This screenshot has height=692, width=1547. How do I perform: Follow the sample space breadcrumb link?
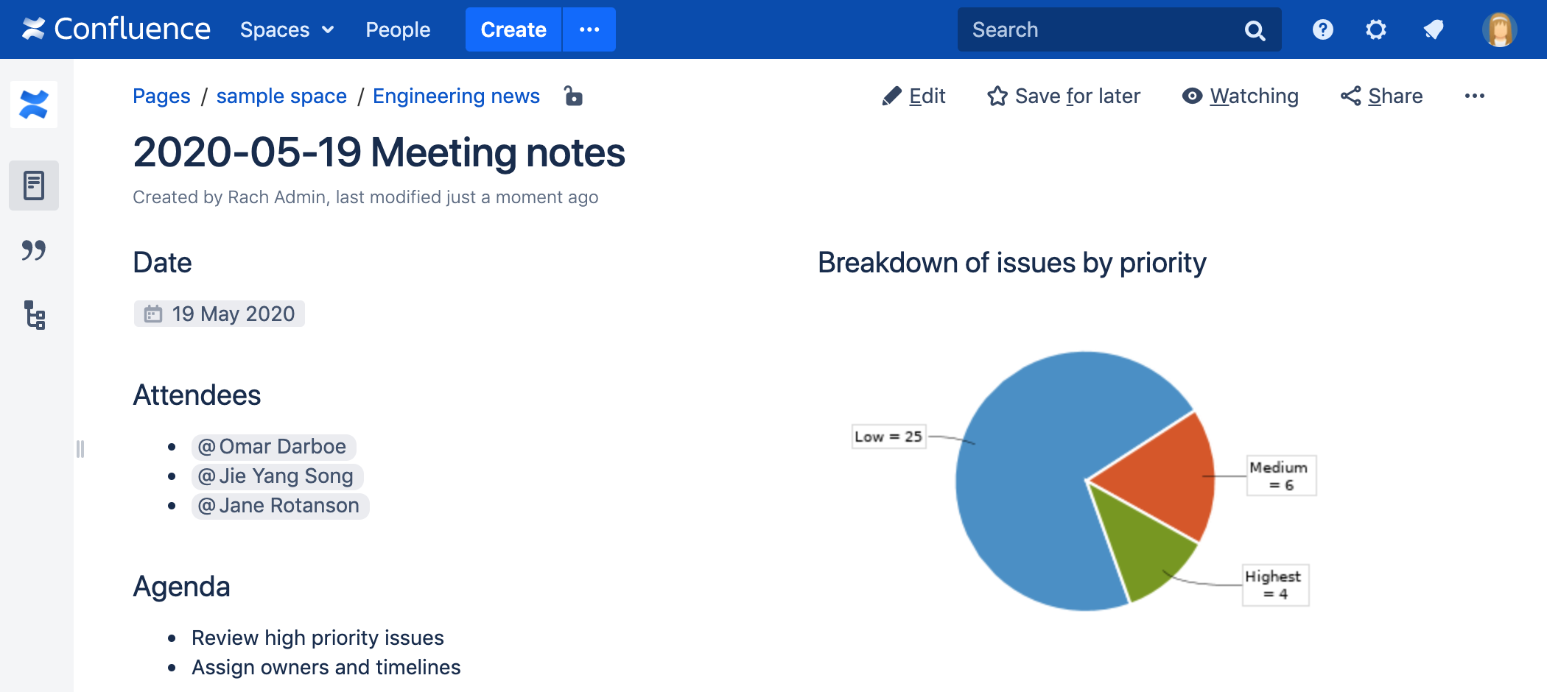[x=281, y=96]
